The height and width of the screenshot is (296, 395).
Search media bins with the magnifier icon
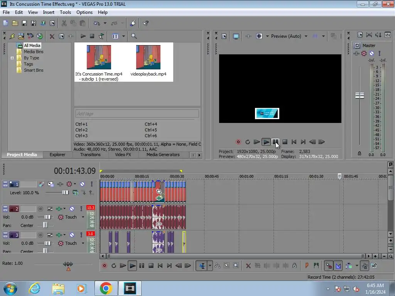point(134,36)
